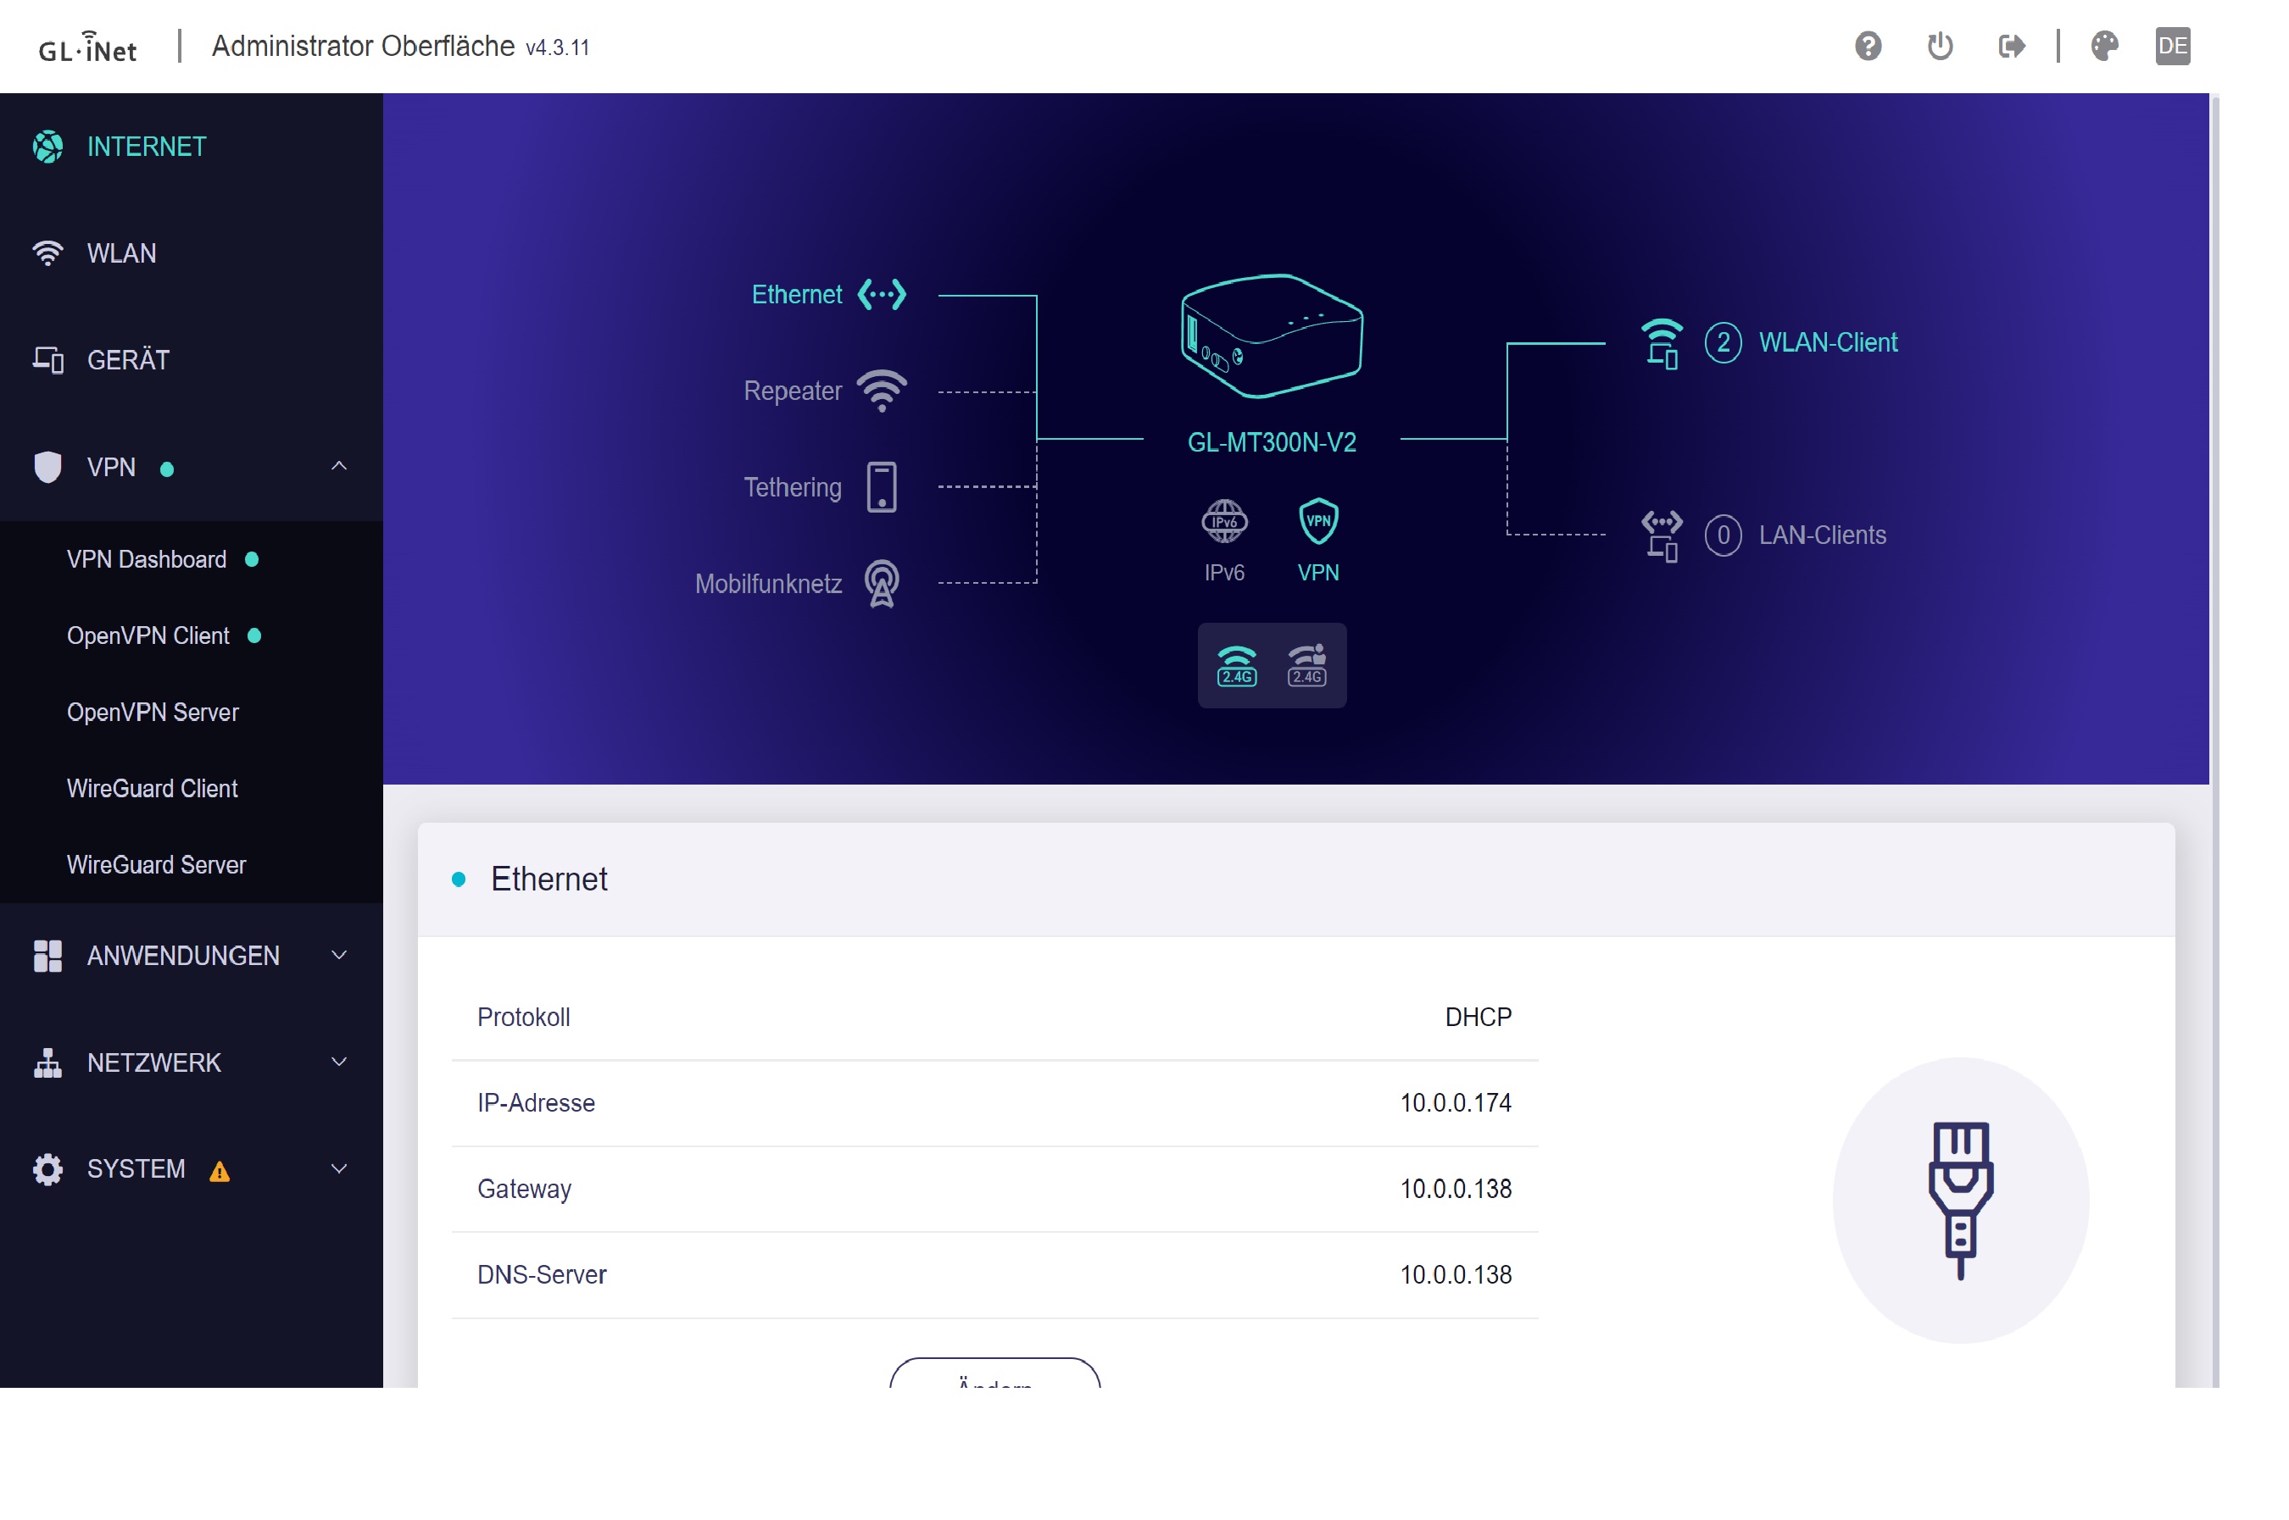2289x1520 pixels.
Task: Click the Mobilfunknetz antenna icon
Action: pos(881,584)
